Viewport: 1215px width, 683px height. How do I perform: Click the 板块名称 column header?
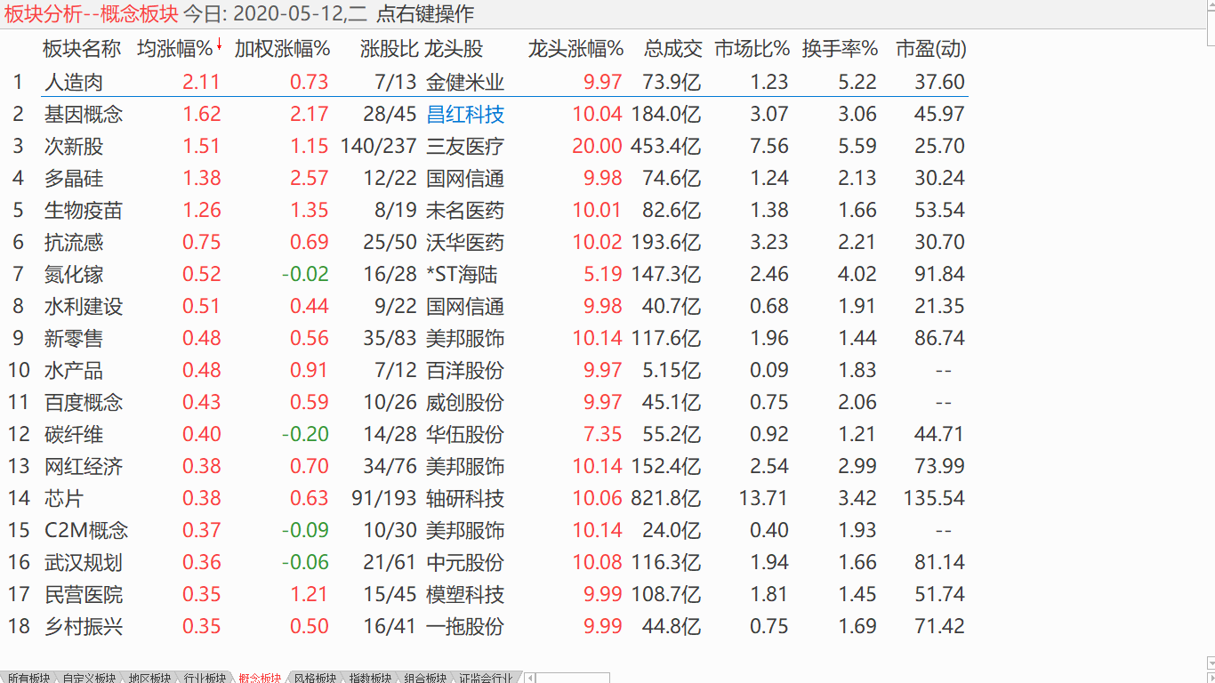click(x=82, y=49)
